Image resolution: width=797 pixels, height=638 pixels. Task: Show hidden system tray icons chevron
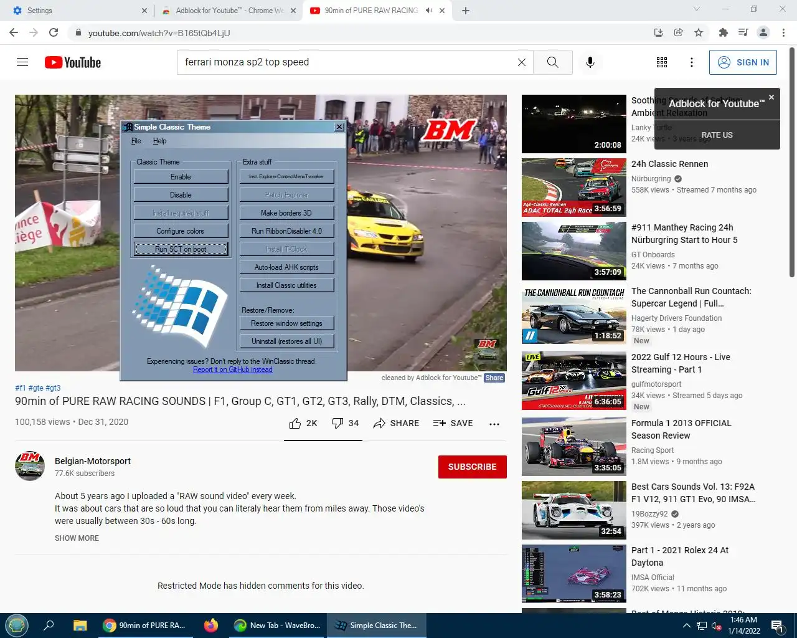[686, 626]
